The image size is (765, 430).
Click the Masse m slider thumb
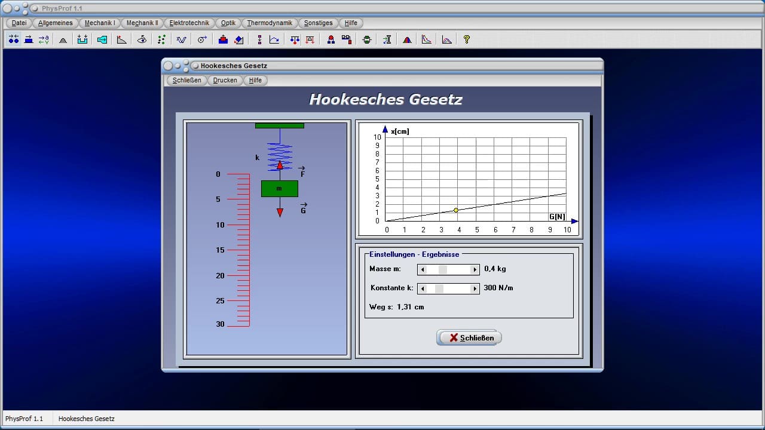(x=443, y=270)
